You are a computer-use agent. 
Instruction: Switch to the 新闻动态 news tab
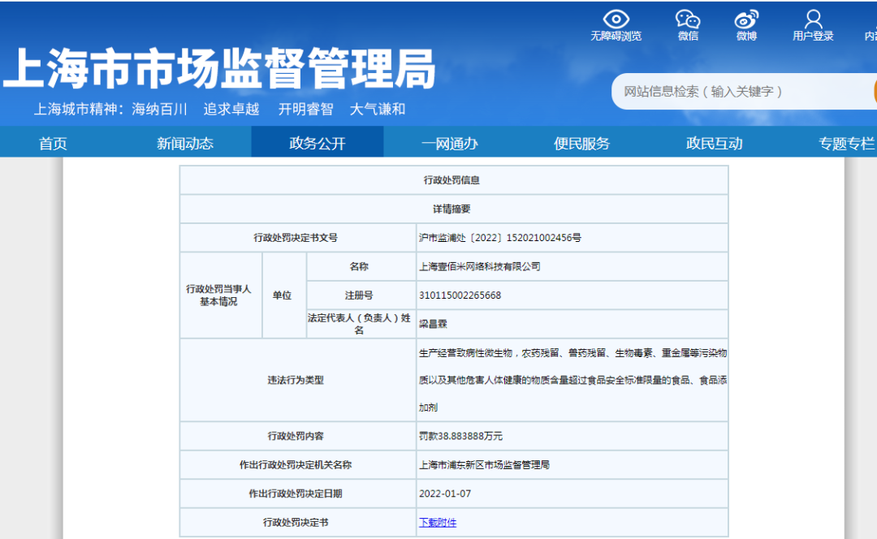pos(184,142)
